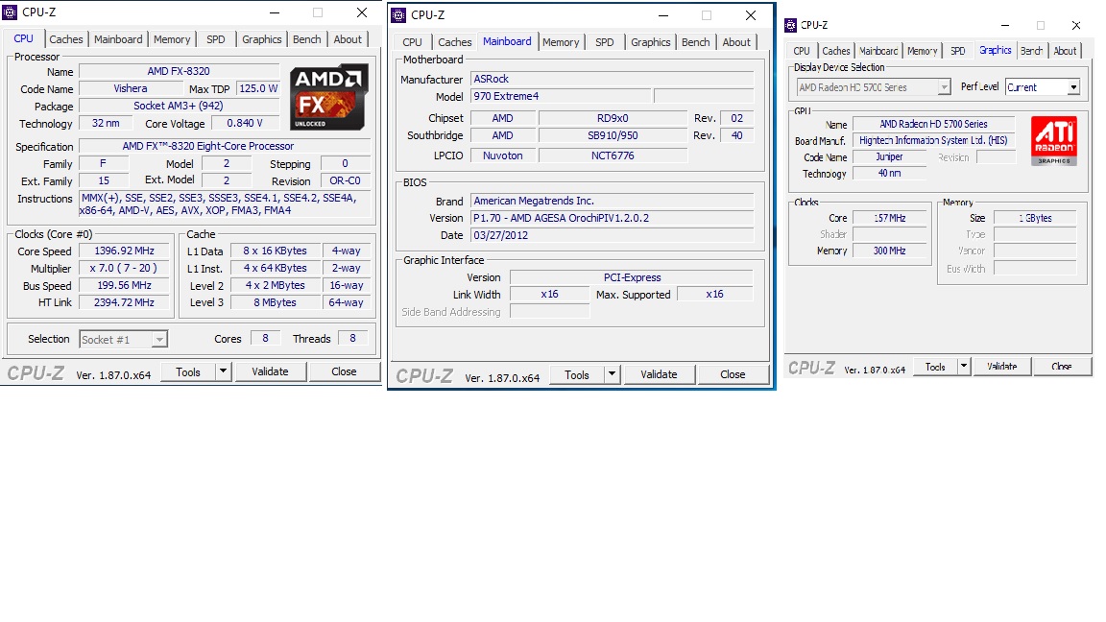Switch to the Mainboard tab in the left window

point(118,39)
